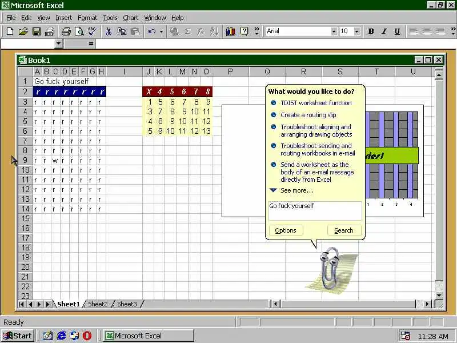Click the Insert Hyperlink globe icon

click(175, 31)
